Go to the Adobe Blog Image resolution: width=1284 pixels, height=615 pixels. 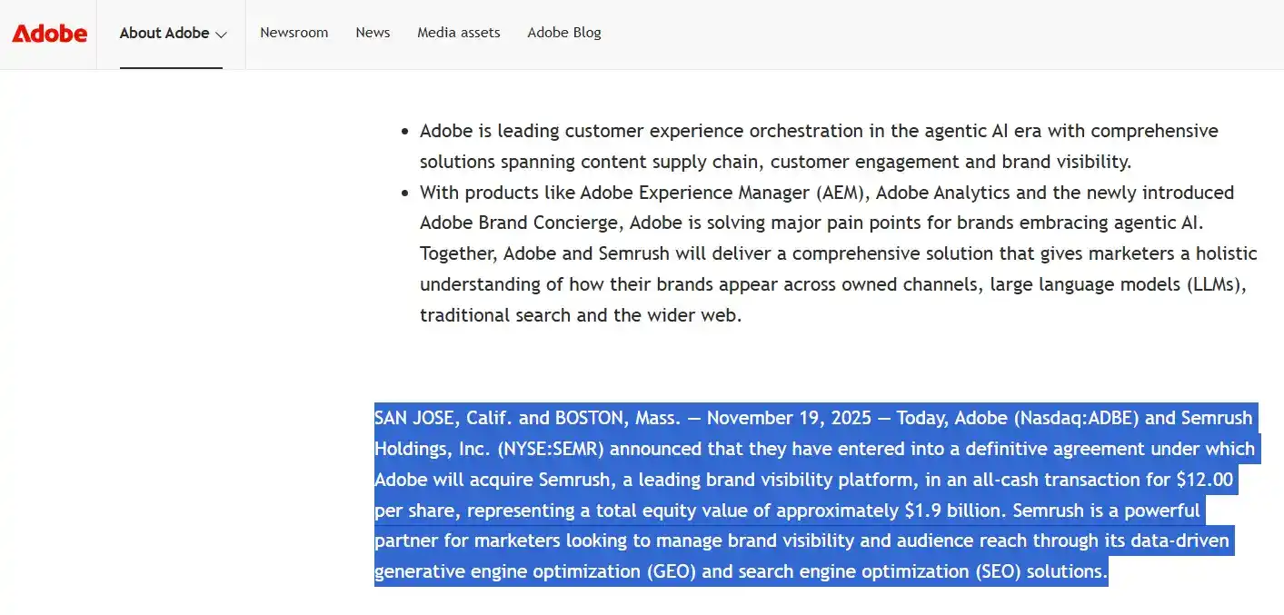pyautogui.click(x=564, y=33)
